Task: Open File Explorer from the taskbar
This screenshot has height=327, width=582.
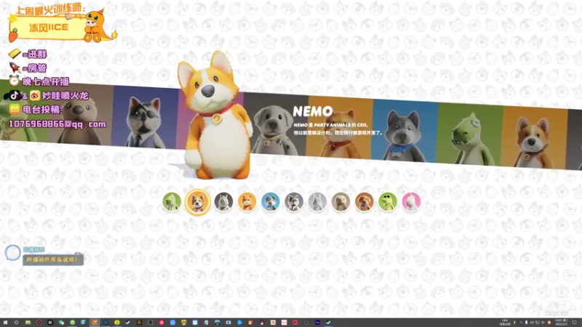Action: click(28, 323)
